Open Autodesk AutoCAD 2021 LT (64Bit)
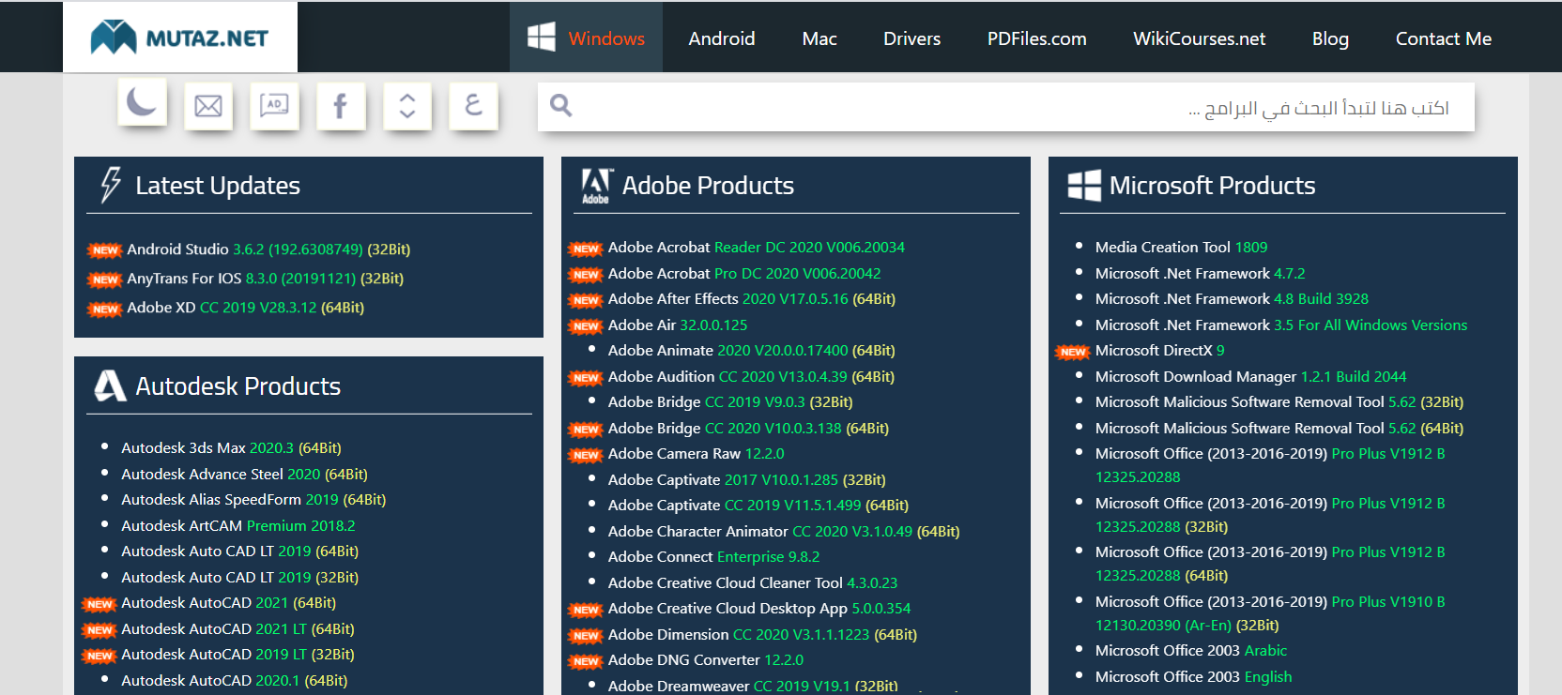The width and height of the screenshot is (1562, 695). point(237,629)
